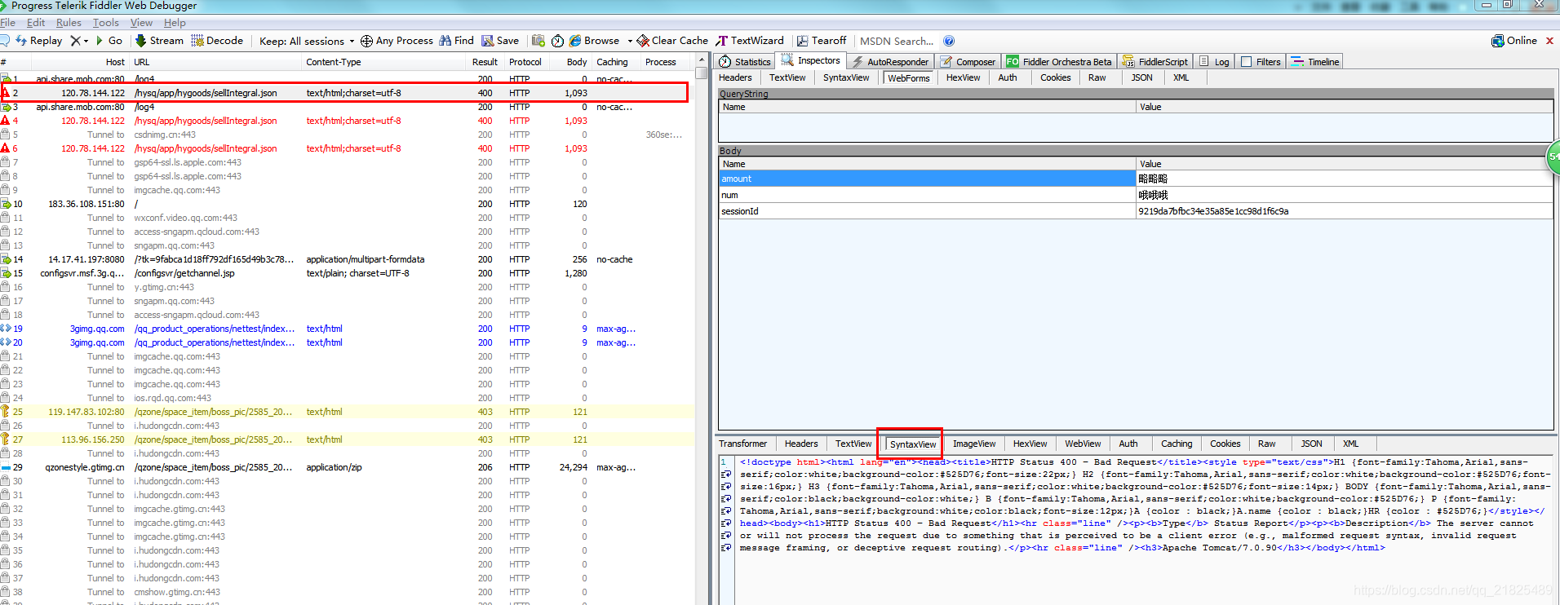Screen dimensions: 1560x605
Task: Open the Help menu
Action: (x=175, y=23)
